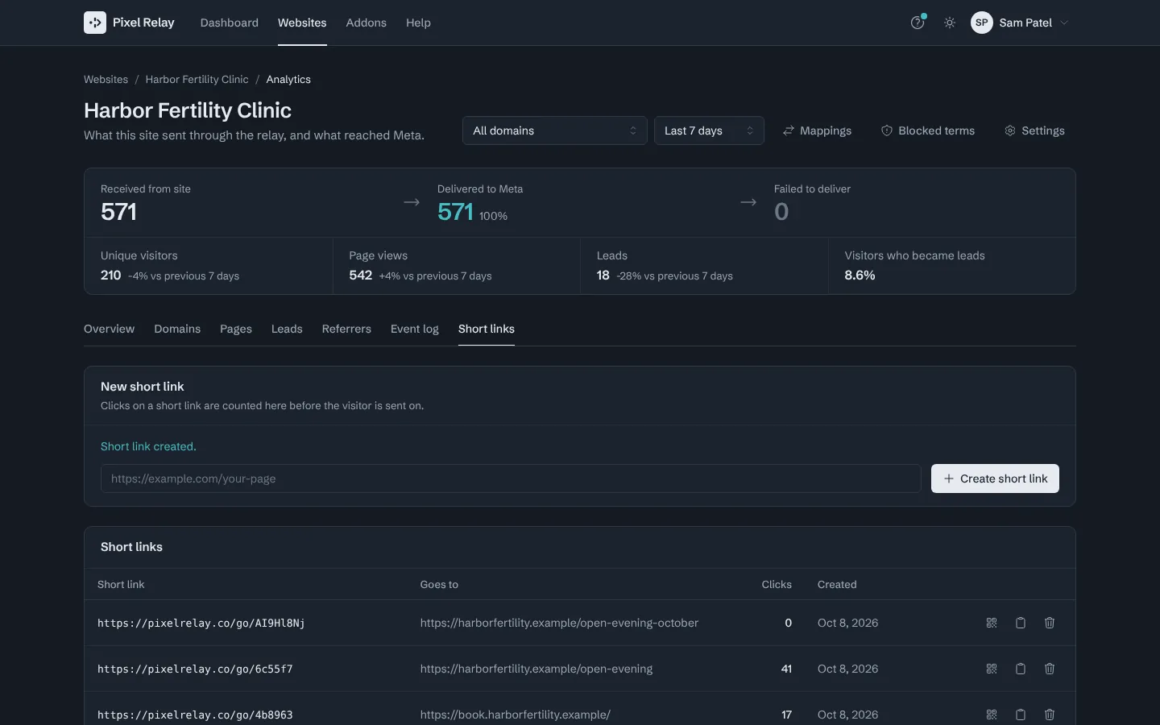Open site Settings button
The height and width of the screenshot is (725, 1160).
(x=1035, y=130)
